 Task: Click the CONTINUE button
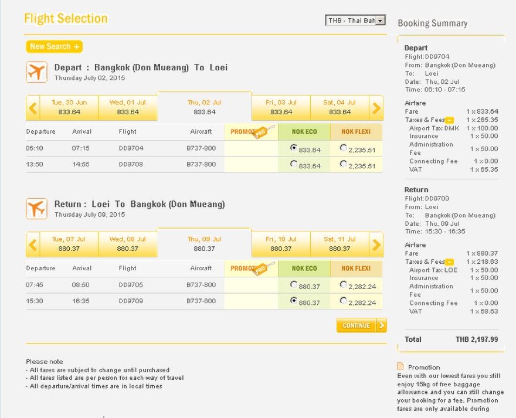tap(361, 325)
